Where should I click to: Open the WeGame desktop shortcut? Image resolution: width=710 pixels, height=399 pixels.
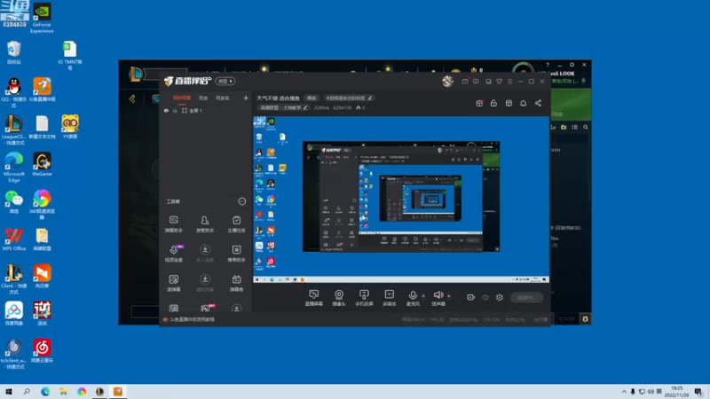tap(42, 164)
